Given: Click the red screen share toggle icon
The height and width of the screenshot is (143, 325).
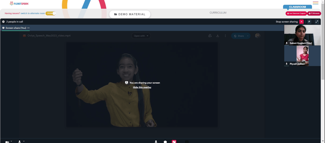Looking at the screenshot, I should (174, 142).
